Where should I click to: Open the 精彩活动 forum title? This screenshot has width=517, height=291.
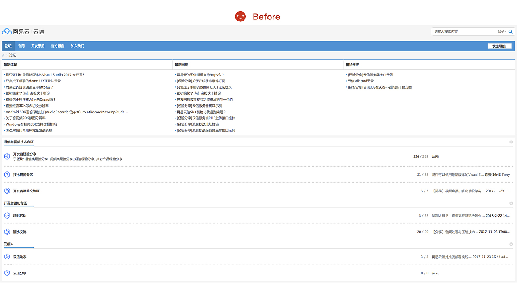tap(20, 216)
